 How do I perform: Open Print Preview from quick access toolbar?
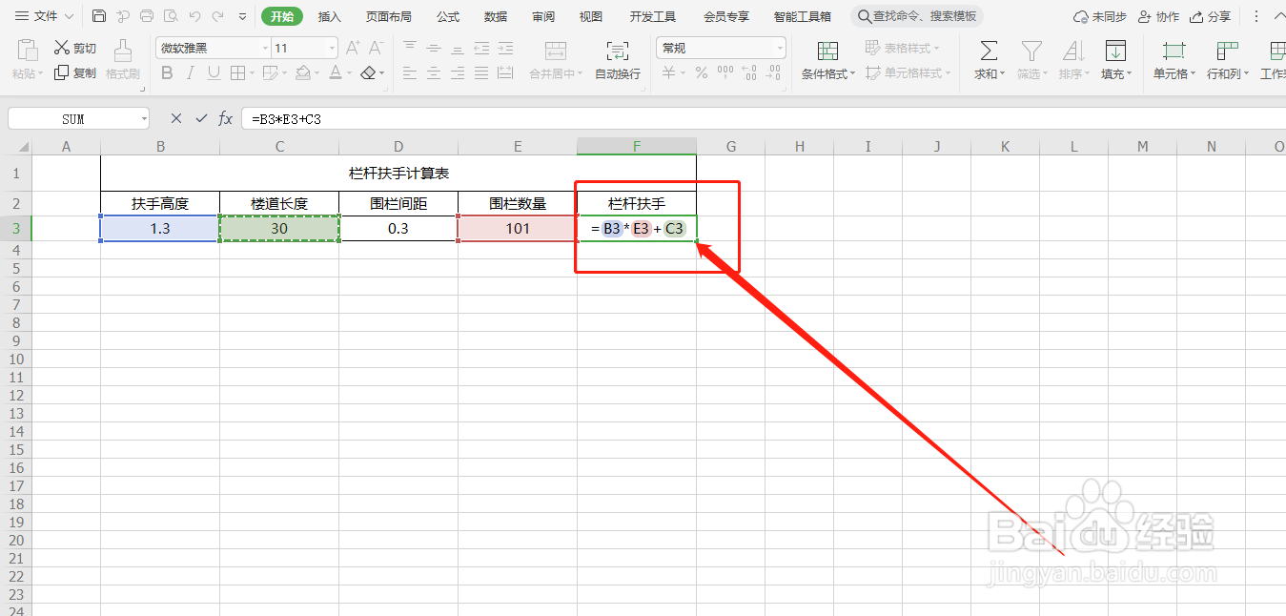tap(170, 16)
